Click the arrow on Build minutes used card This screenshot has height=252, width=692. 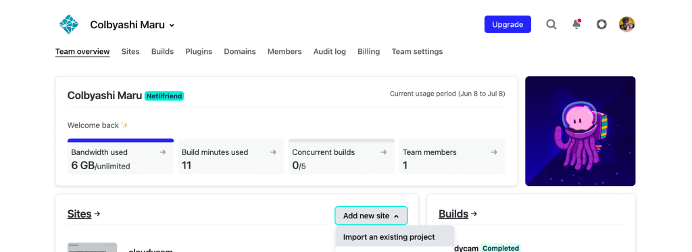(x=273, y=152)
